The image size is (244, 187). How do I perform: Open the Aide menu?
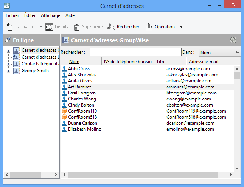click(x=70, y=15)
